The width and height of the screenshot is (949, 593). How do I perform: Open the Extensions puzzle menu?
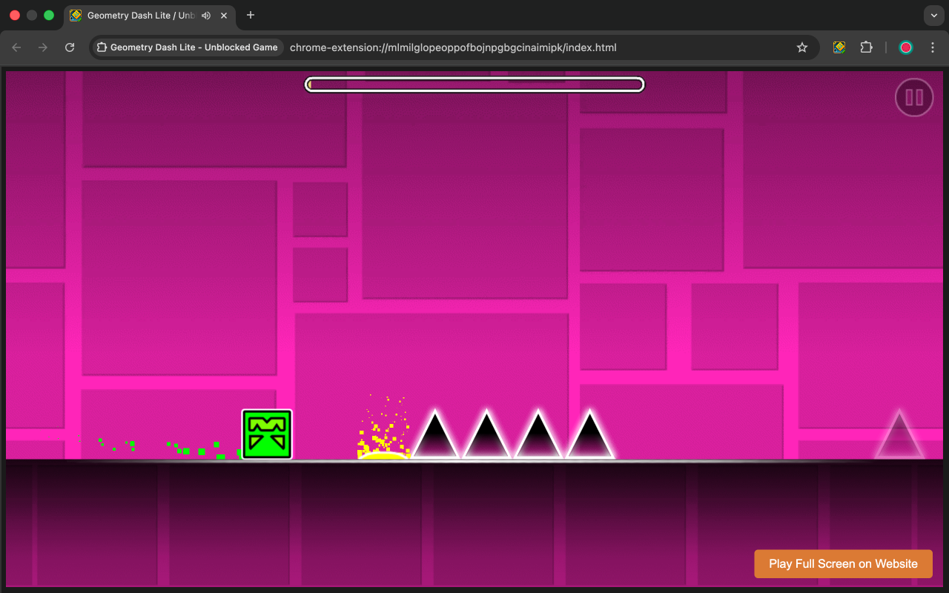(866, 47)
